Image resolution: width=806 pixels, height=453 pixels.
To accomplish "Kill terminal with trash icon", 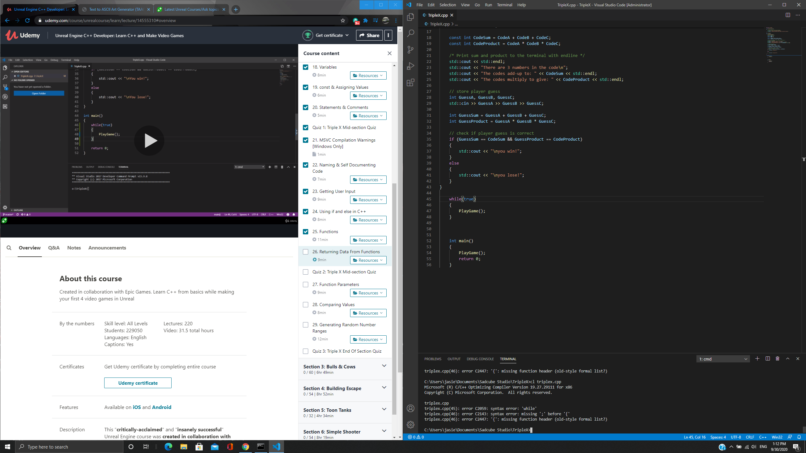I will coord(778,359).
